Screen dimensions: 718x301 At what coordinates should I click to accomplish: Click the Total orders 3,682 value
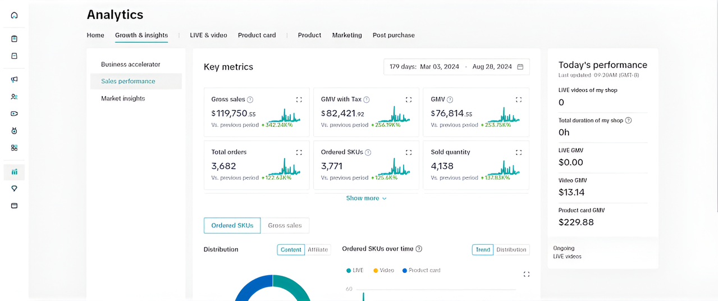[x=223, y=166]
